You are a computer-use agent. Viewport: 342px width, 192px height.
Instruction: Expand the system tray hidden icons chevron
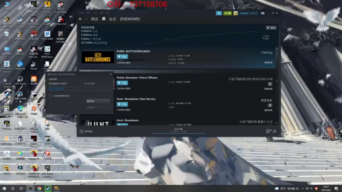point(303,189)
